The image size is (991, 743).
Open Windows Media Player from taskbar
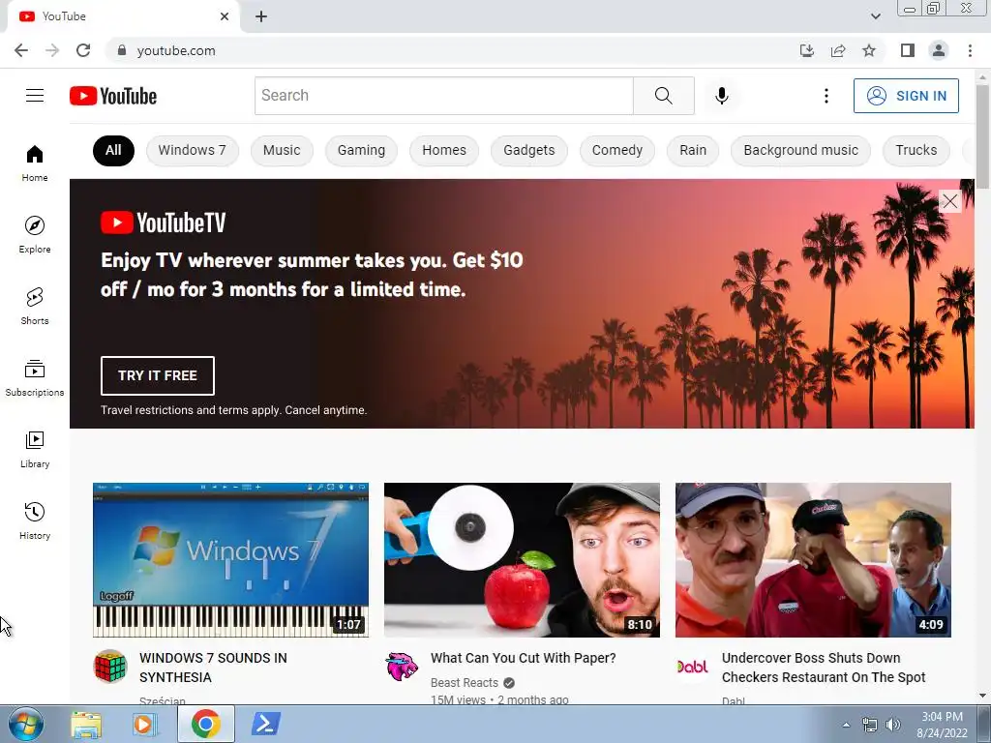[x=145, y=724]
